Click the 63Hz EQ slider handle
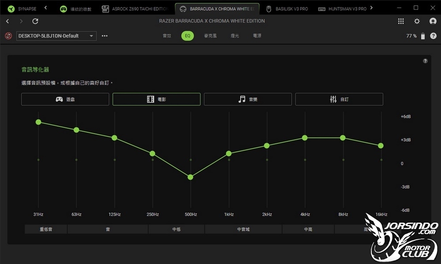The height and width of the screenshot is (264, 441). click(76, 130)
